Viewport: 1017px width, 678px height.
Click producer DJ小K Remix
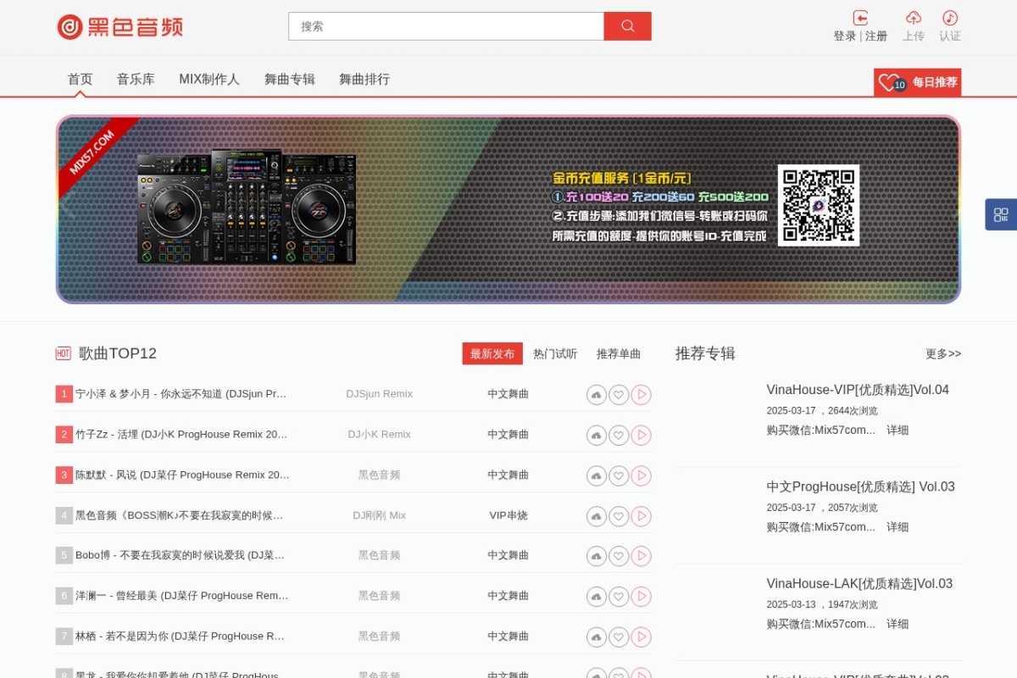coord(379,434)
